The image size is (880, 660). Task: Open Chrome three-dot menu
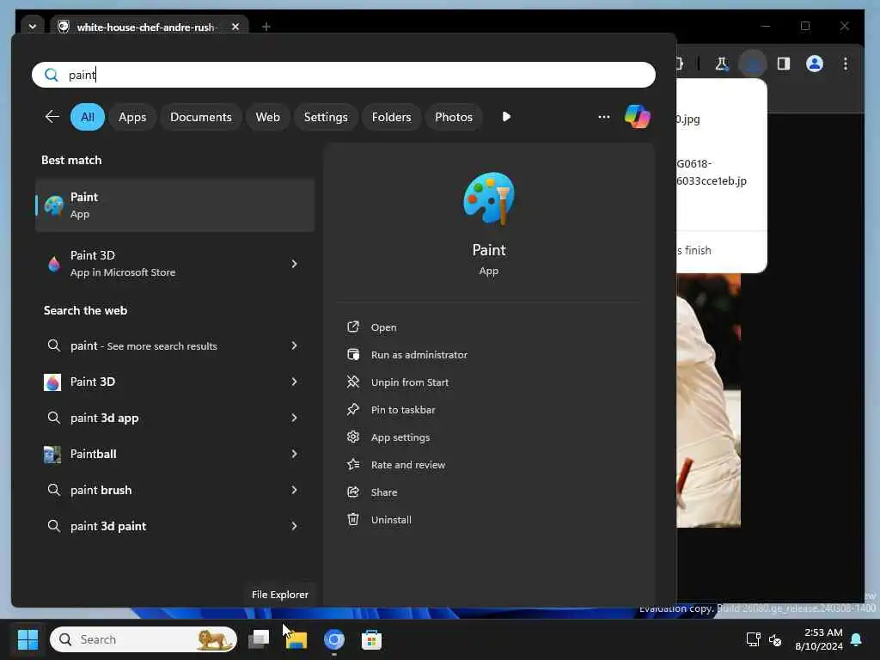(846, 64)
